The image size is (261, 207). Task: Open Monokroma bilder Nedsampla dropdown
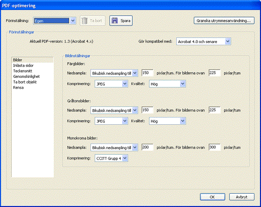tap(114, 147)
